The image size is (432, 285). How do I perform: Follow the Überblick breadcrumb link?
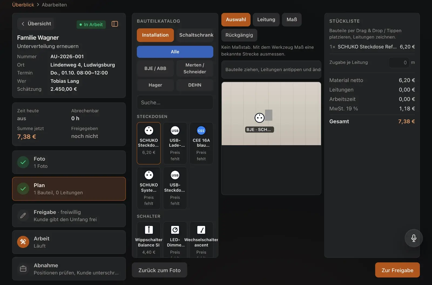point(23,5)
